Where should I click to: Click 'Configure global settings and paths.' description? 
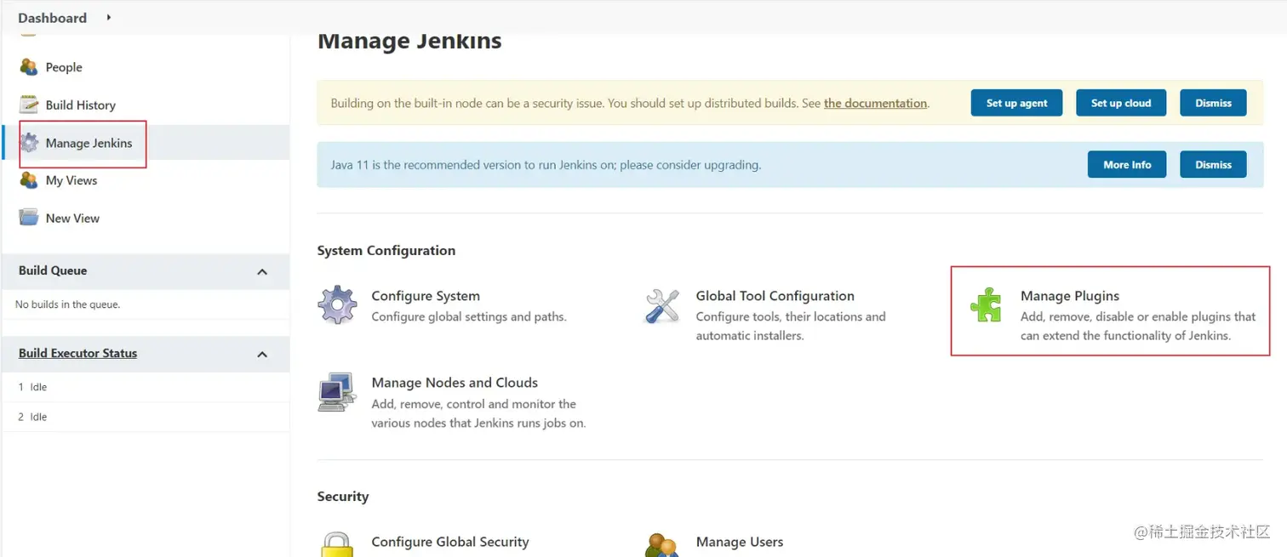[x=469, y=316]
